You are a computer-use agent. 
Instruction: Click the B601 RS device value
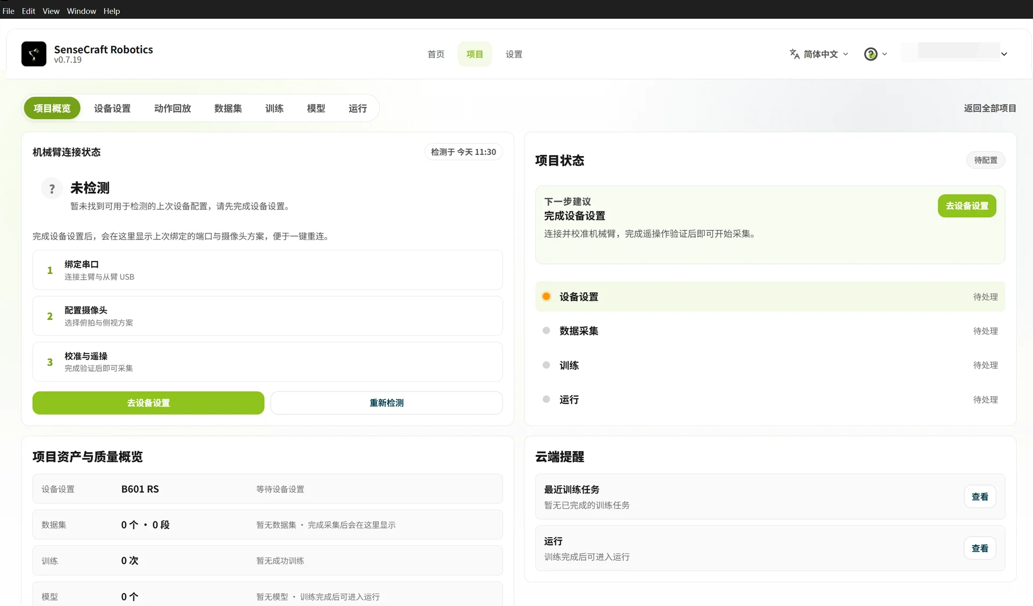140,489
